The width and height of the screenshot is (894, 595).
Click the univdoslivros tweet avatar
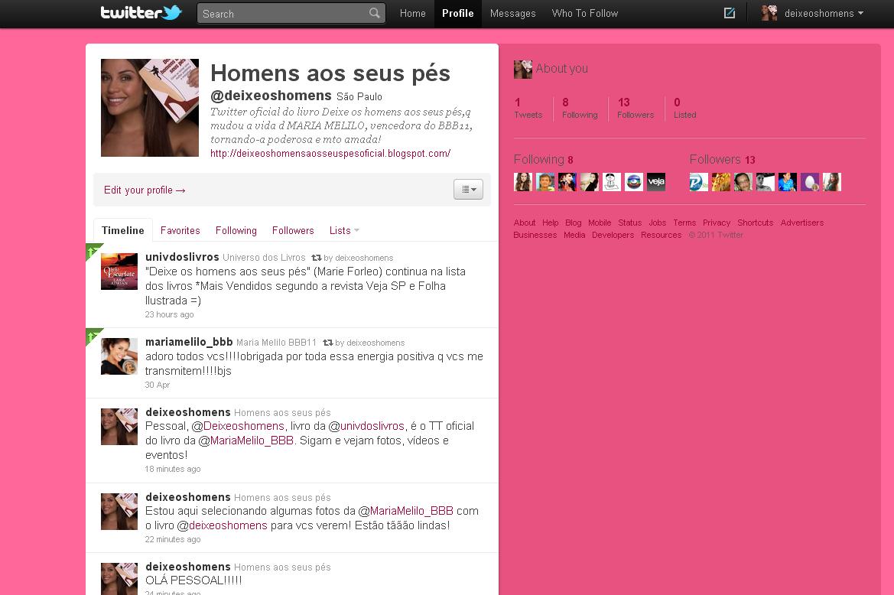tap(119, 271)
